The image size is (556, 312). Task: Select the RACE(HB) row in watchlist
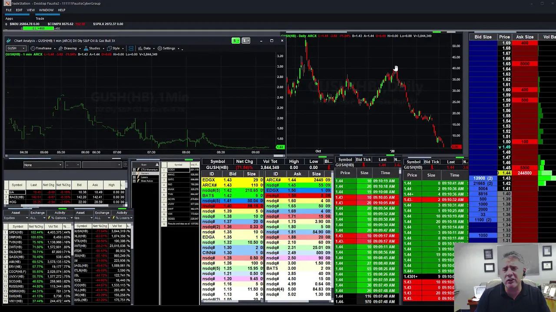[65, 197]
